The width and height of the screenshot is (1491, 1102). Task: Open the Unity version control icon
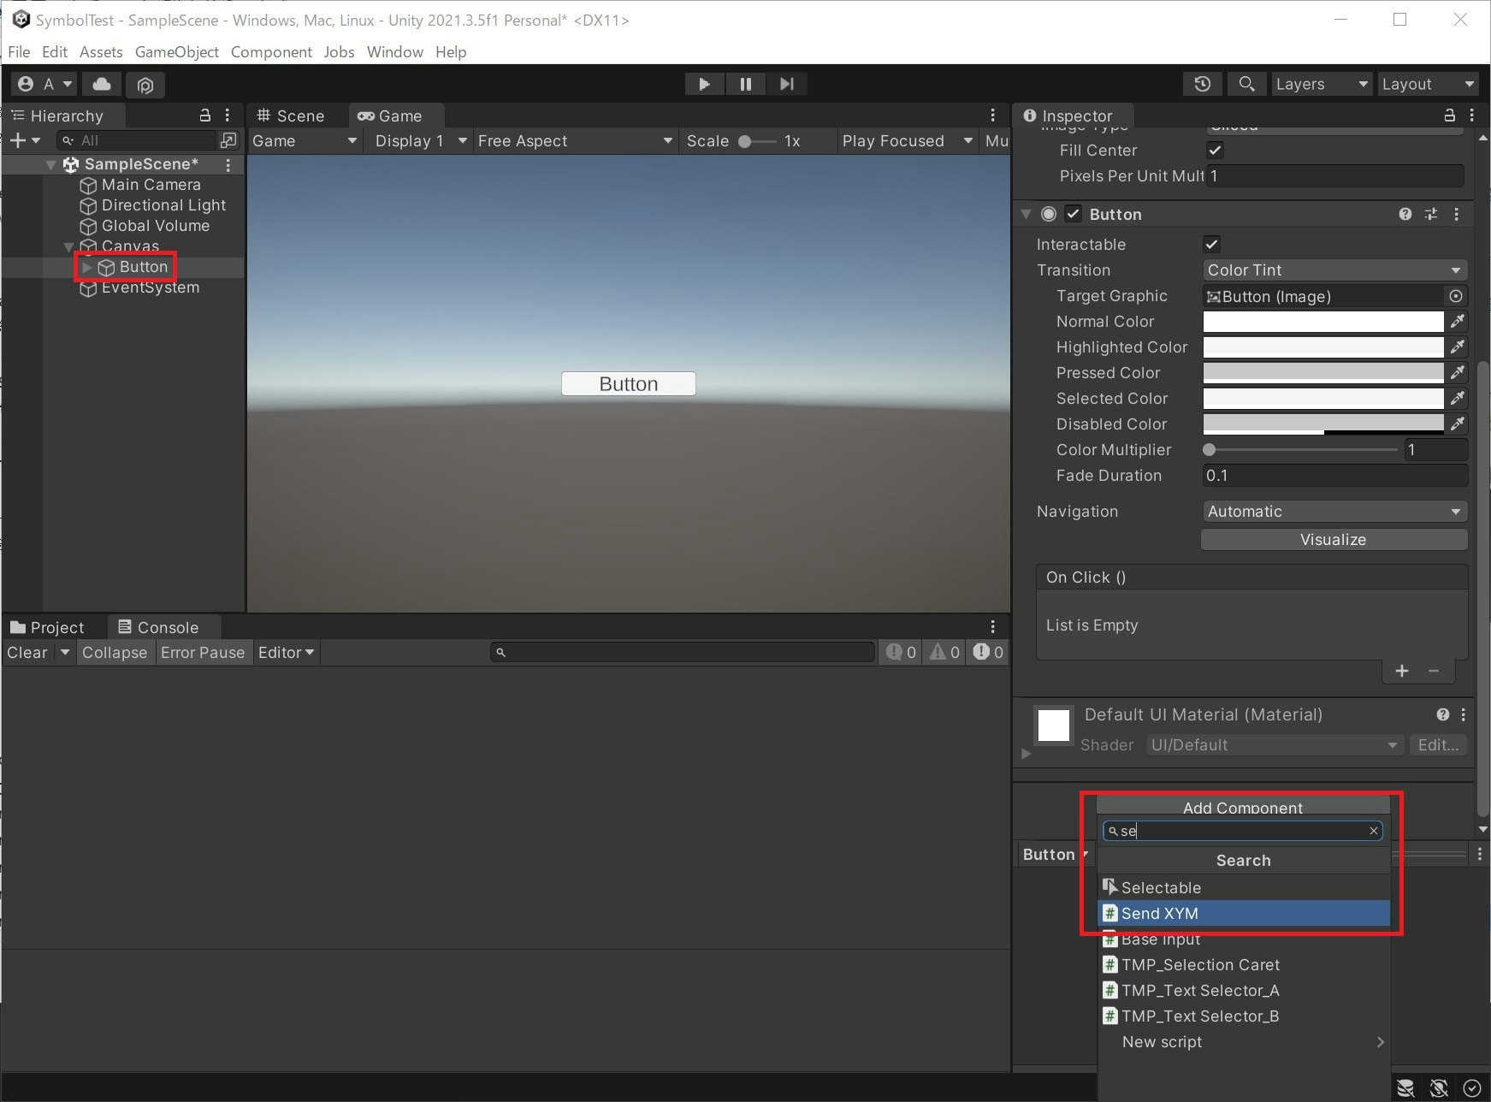[x=145, y=85]
